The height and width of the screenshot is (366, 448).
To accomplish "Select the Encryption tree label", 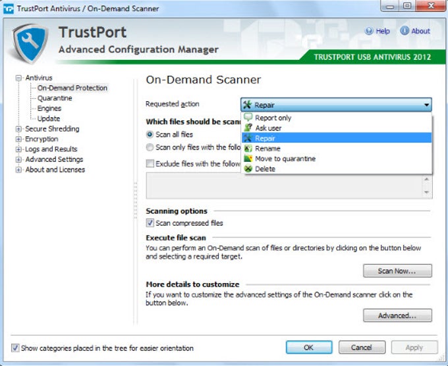I will [x=42, y=139].
